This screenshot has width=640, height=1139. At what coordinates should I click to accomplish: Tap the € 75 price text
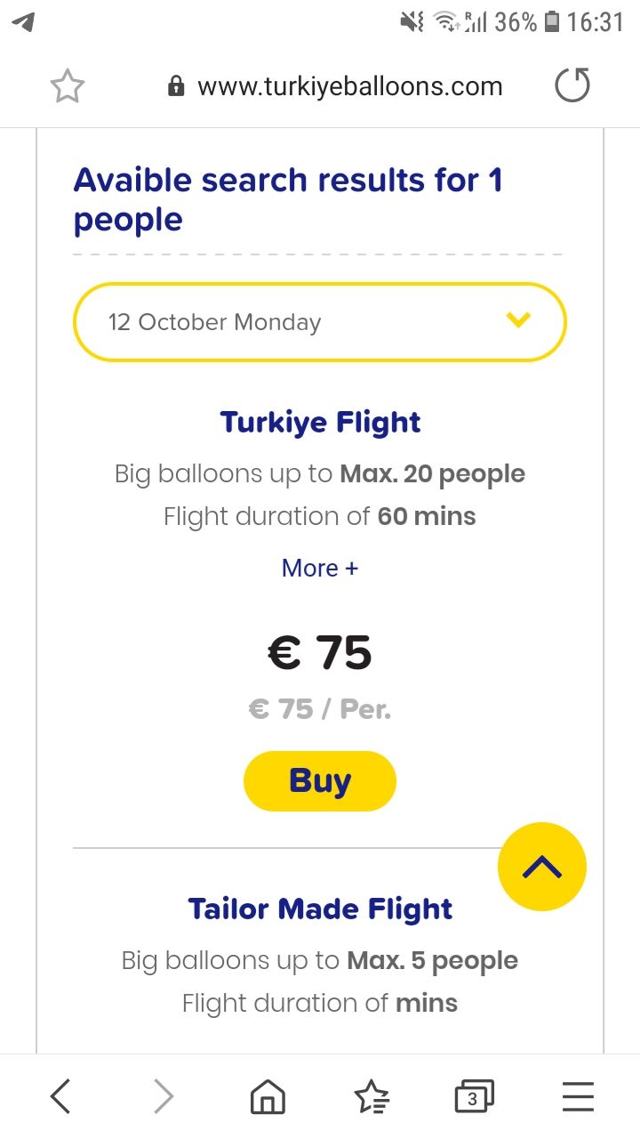320,653
